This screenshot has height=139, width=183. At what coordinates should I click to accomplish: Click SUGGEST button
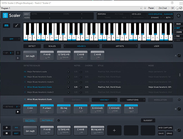click(148, 120)
